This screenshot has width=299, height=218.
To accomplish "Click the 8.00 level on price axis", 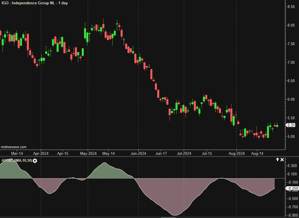I will (x=291, y=25).
